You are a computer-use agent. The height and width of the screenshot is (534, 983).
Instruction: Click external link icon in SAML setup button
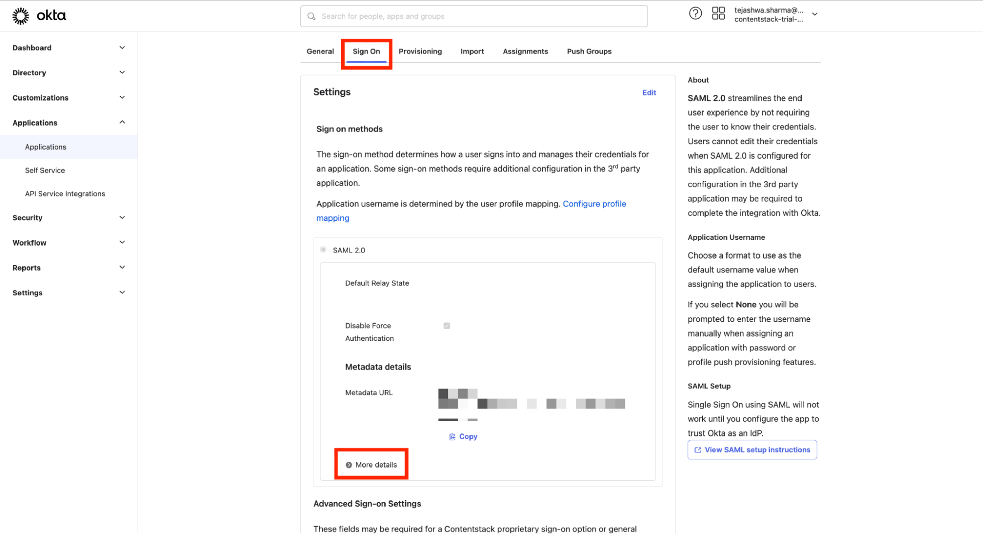click(x=698, y=450)
